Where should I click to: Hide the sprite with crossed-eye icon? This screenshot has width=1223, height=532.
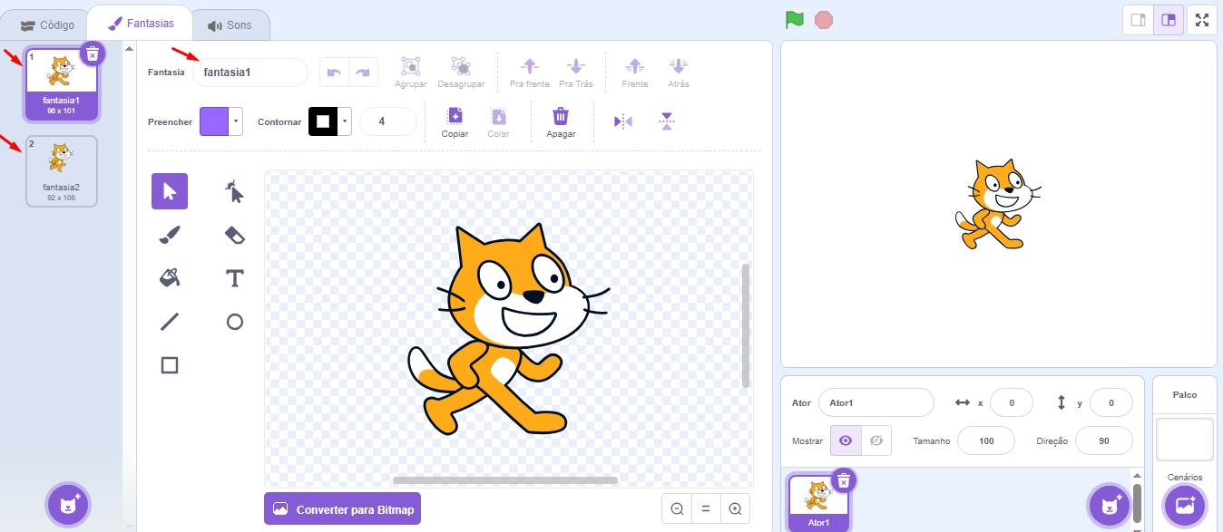(876, 440)
